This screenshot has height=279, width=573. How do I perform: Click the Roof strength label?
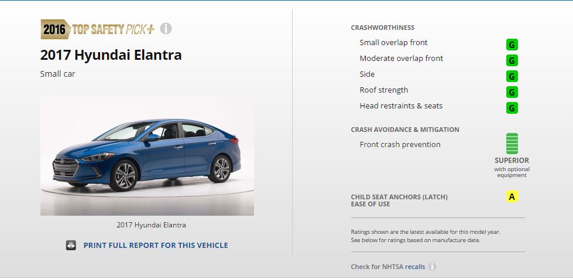384,90
